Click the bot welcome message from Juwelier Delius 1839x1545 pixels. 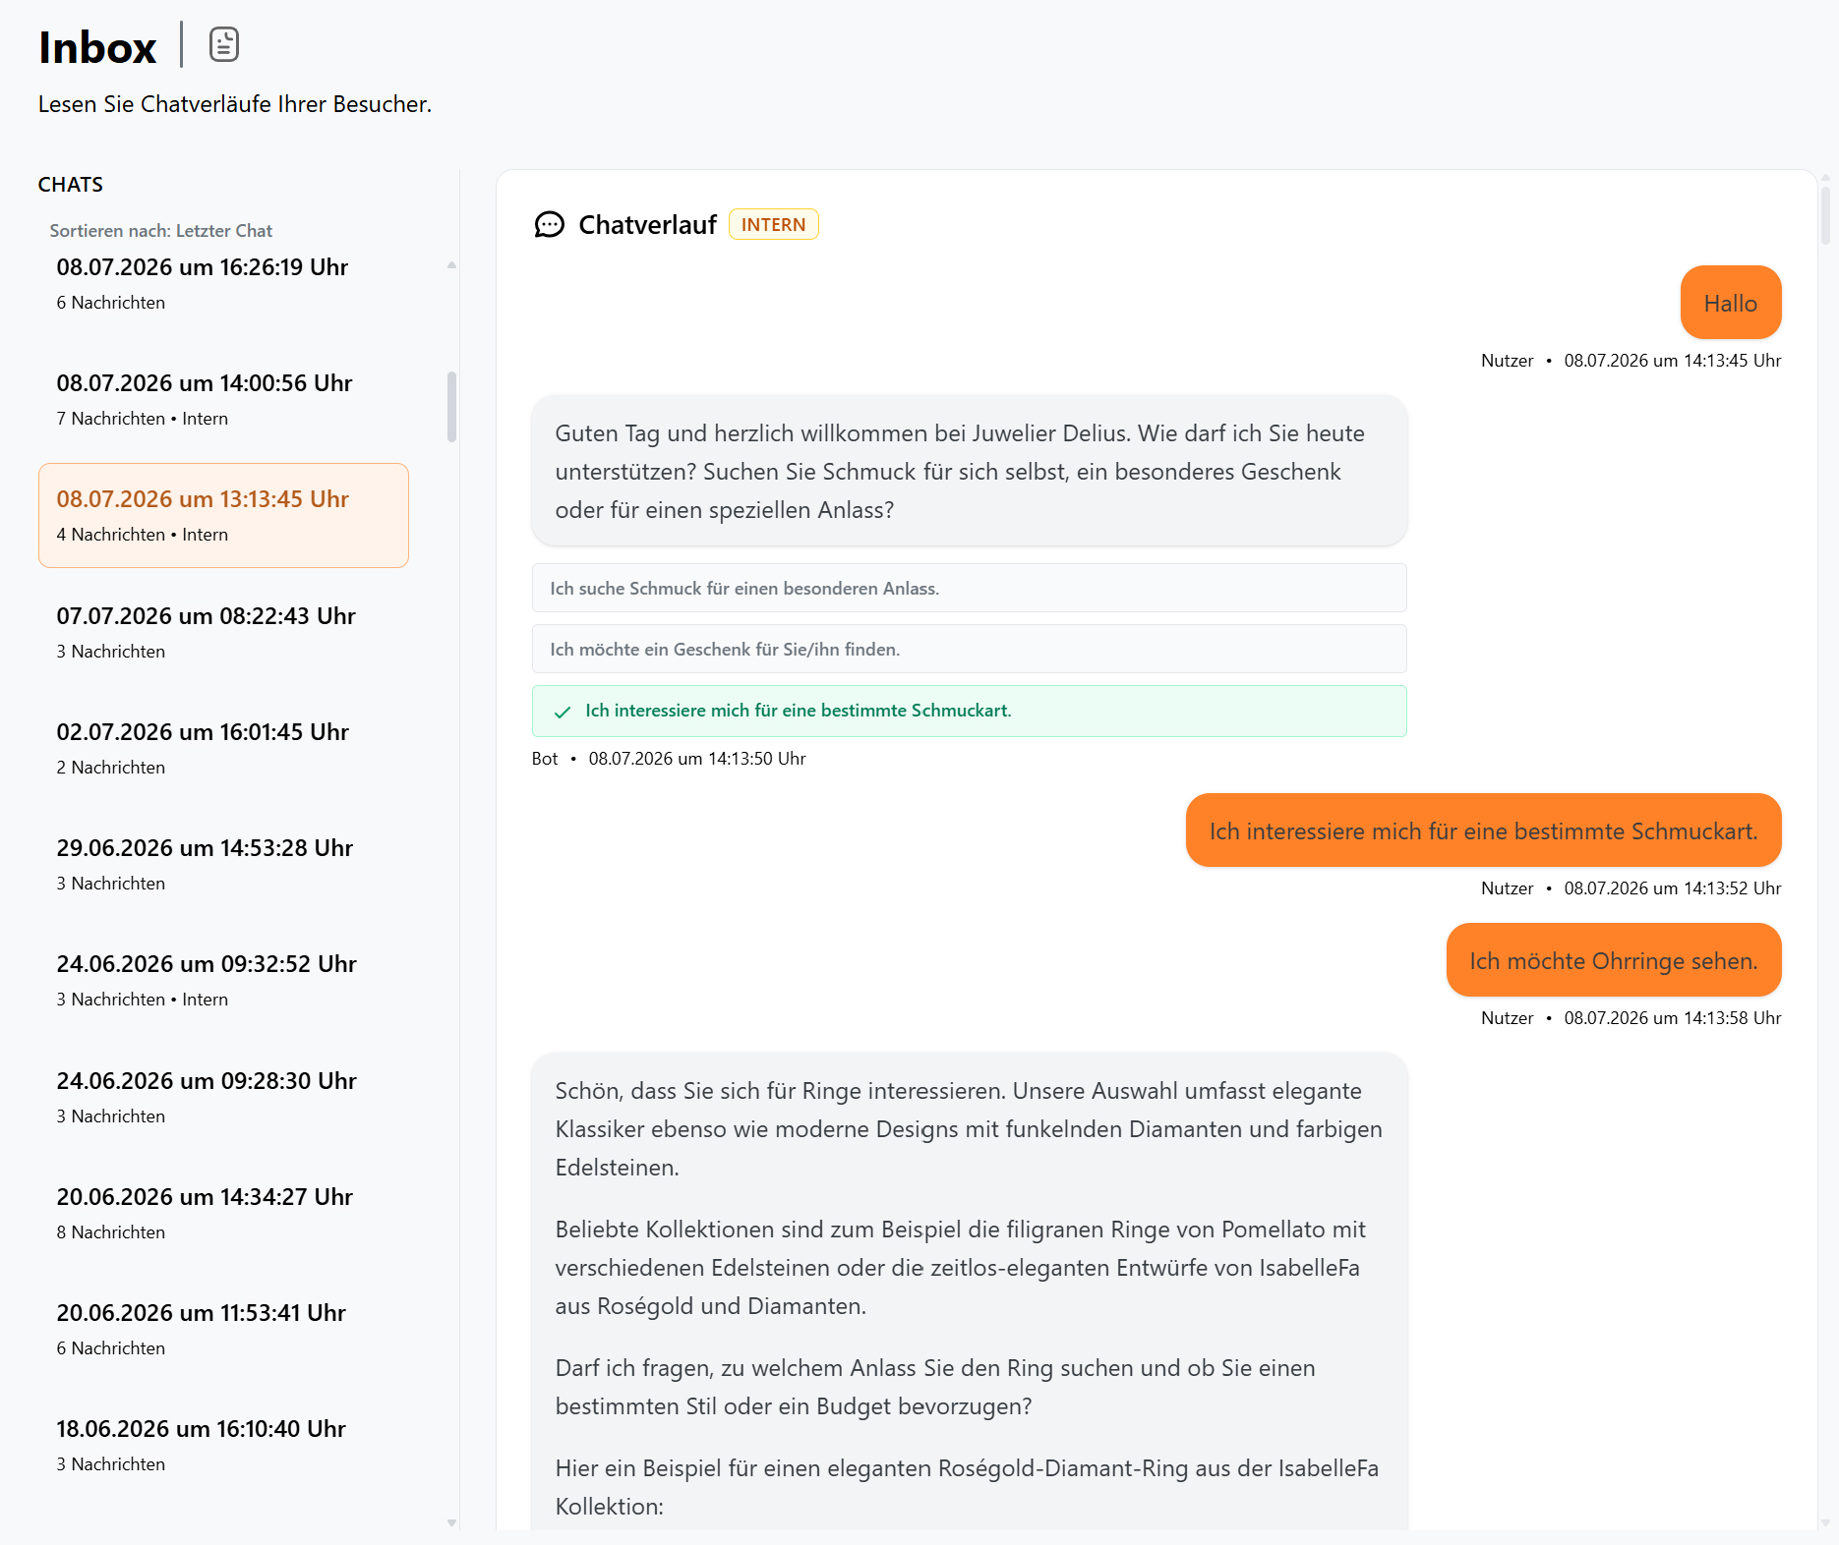pos(969,471)
